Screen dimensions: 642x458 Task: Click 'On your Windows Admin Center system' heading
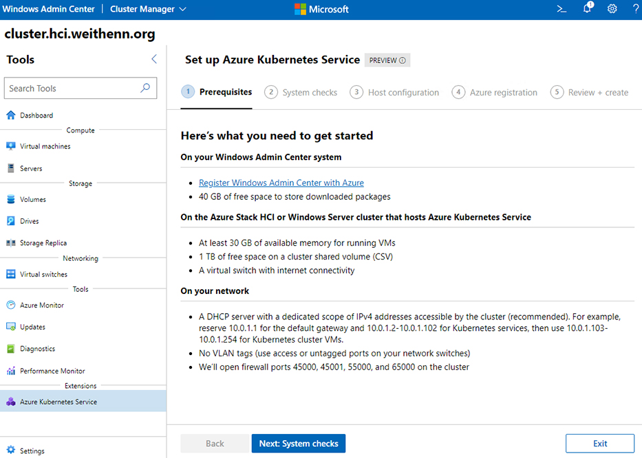[x=261, y=157]
